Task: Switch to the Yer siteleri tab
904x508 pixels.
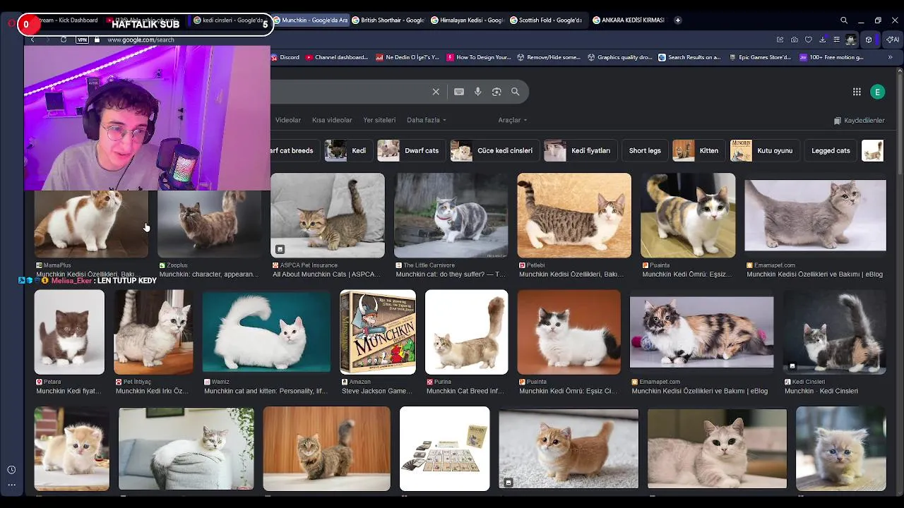Action: click(379, 120)
